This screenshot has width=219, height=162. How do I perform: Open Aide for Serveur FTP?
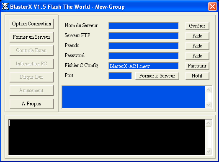pos(197,36)
